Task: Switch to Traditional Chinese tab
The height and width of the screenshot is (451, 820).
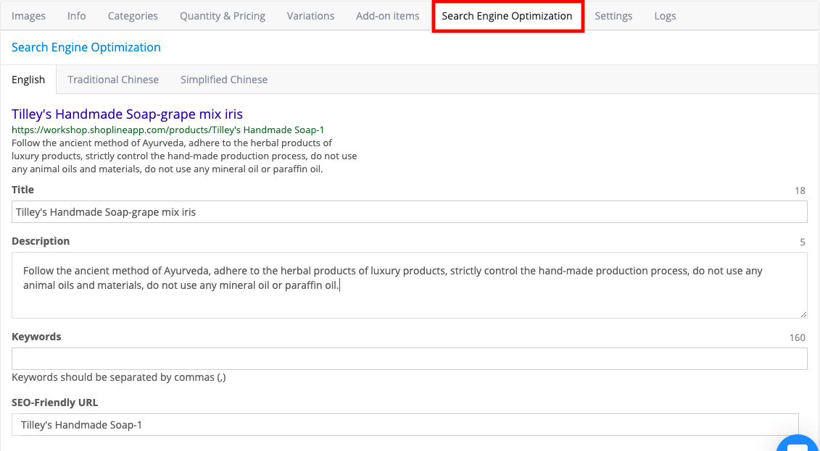Action: pos(113,80)
